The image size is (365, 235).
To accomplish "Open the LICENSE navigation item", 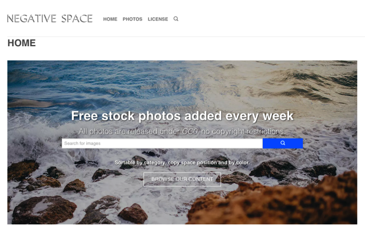I will 158,19.
